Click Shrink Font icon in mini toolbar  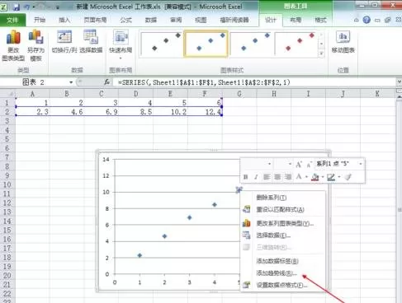[x=310, y=165]
